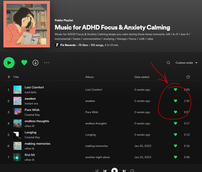
Task: Open the Custom order sort dropdown
Action: click(186, 63)
